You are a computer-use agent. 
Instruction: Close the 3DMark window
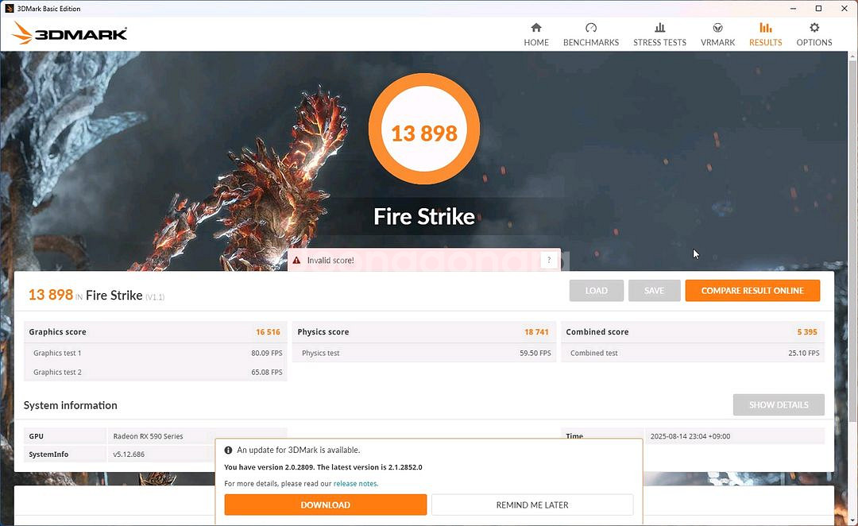tap(844, 8)
